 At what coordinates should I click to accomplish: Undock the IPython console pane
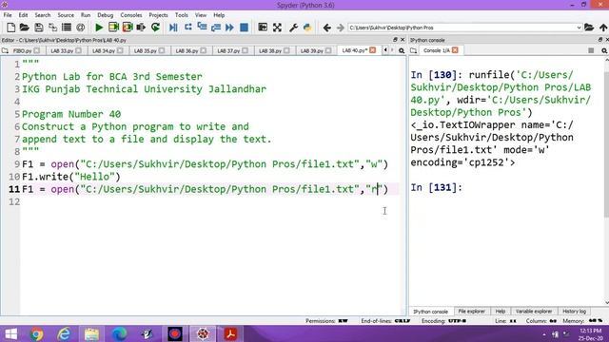click(x=600, y=40)
